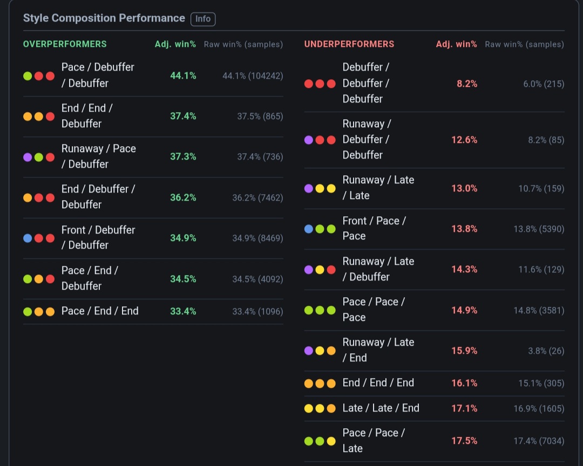Click the raw value 15.1% (305)
The image size is (583, 466).
click(541, 383)
